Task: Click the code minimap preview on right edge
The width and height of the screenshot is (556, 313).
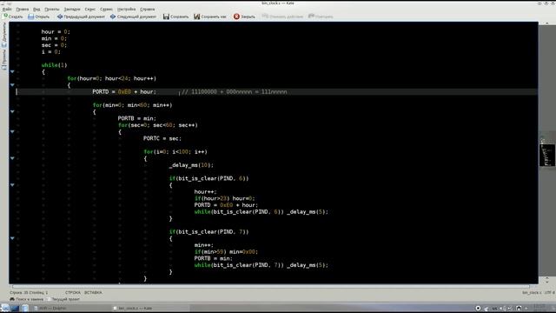Action: click(x=547, y=155)
